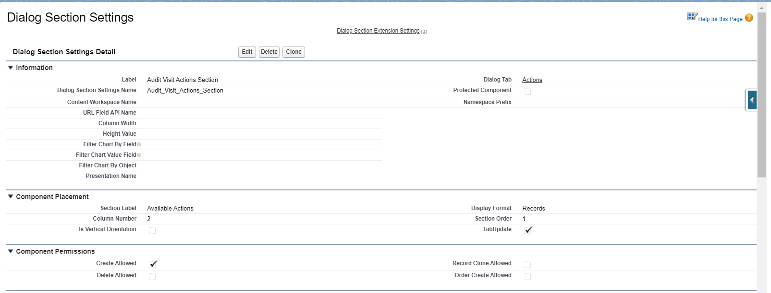Image resolution: width=771 pixels, height=293 pixels.
Task: Click the Filter Chart Value Field help icon
Action: [139, 155]
